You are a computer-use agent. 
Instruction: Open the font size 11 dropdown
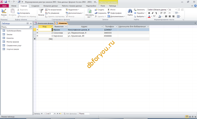(176, 10)
